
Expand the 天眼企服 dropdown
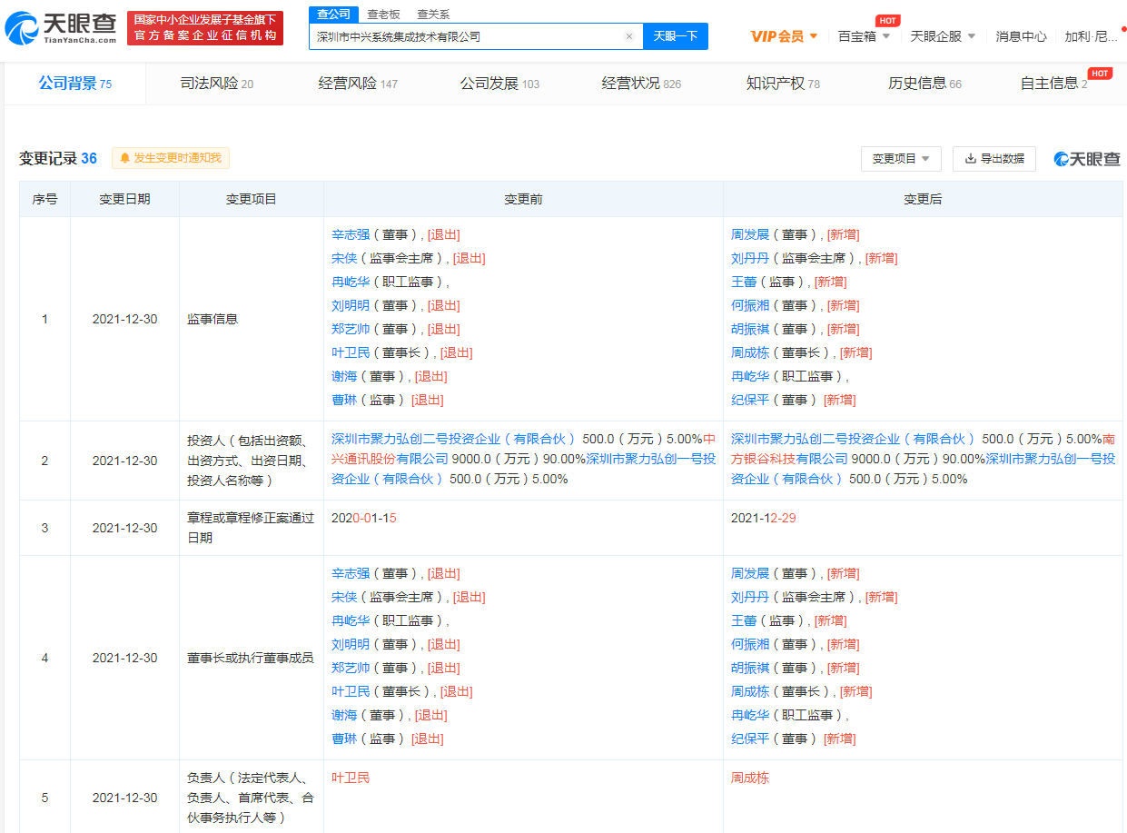coord(943,36)
